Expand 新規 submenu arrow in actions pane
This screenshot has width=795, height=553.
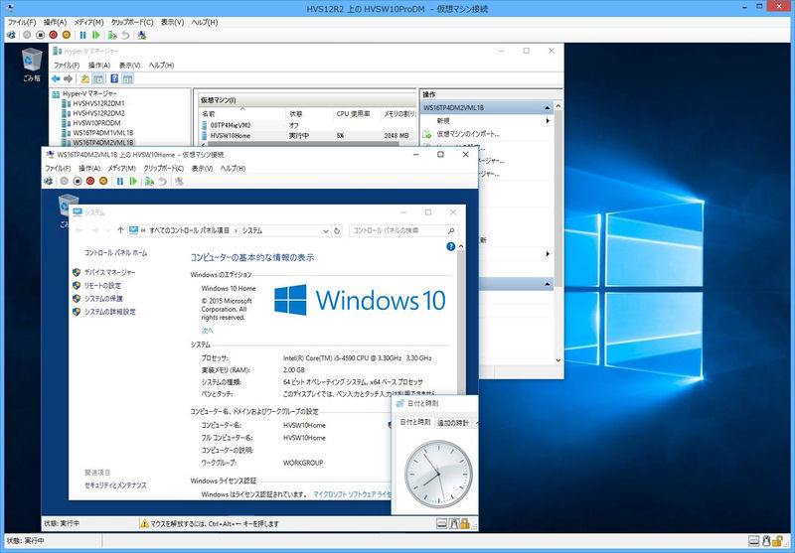548,121
